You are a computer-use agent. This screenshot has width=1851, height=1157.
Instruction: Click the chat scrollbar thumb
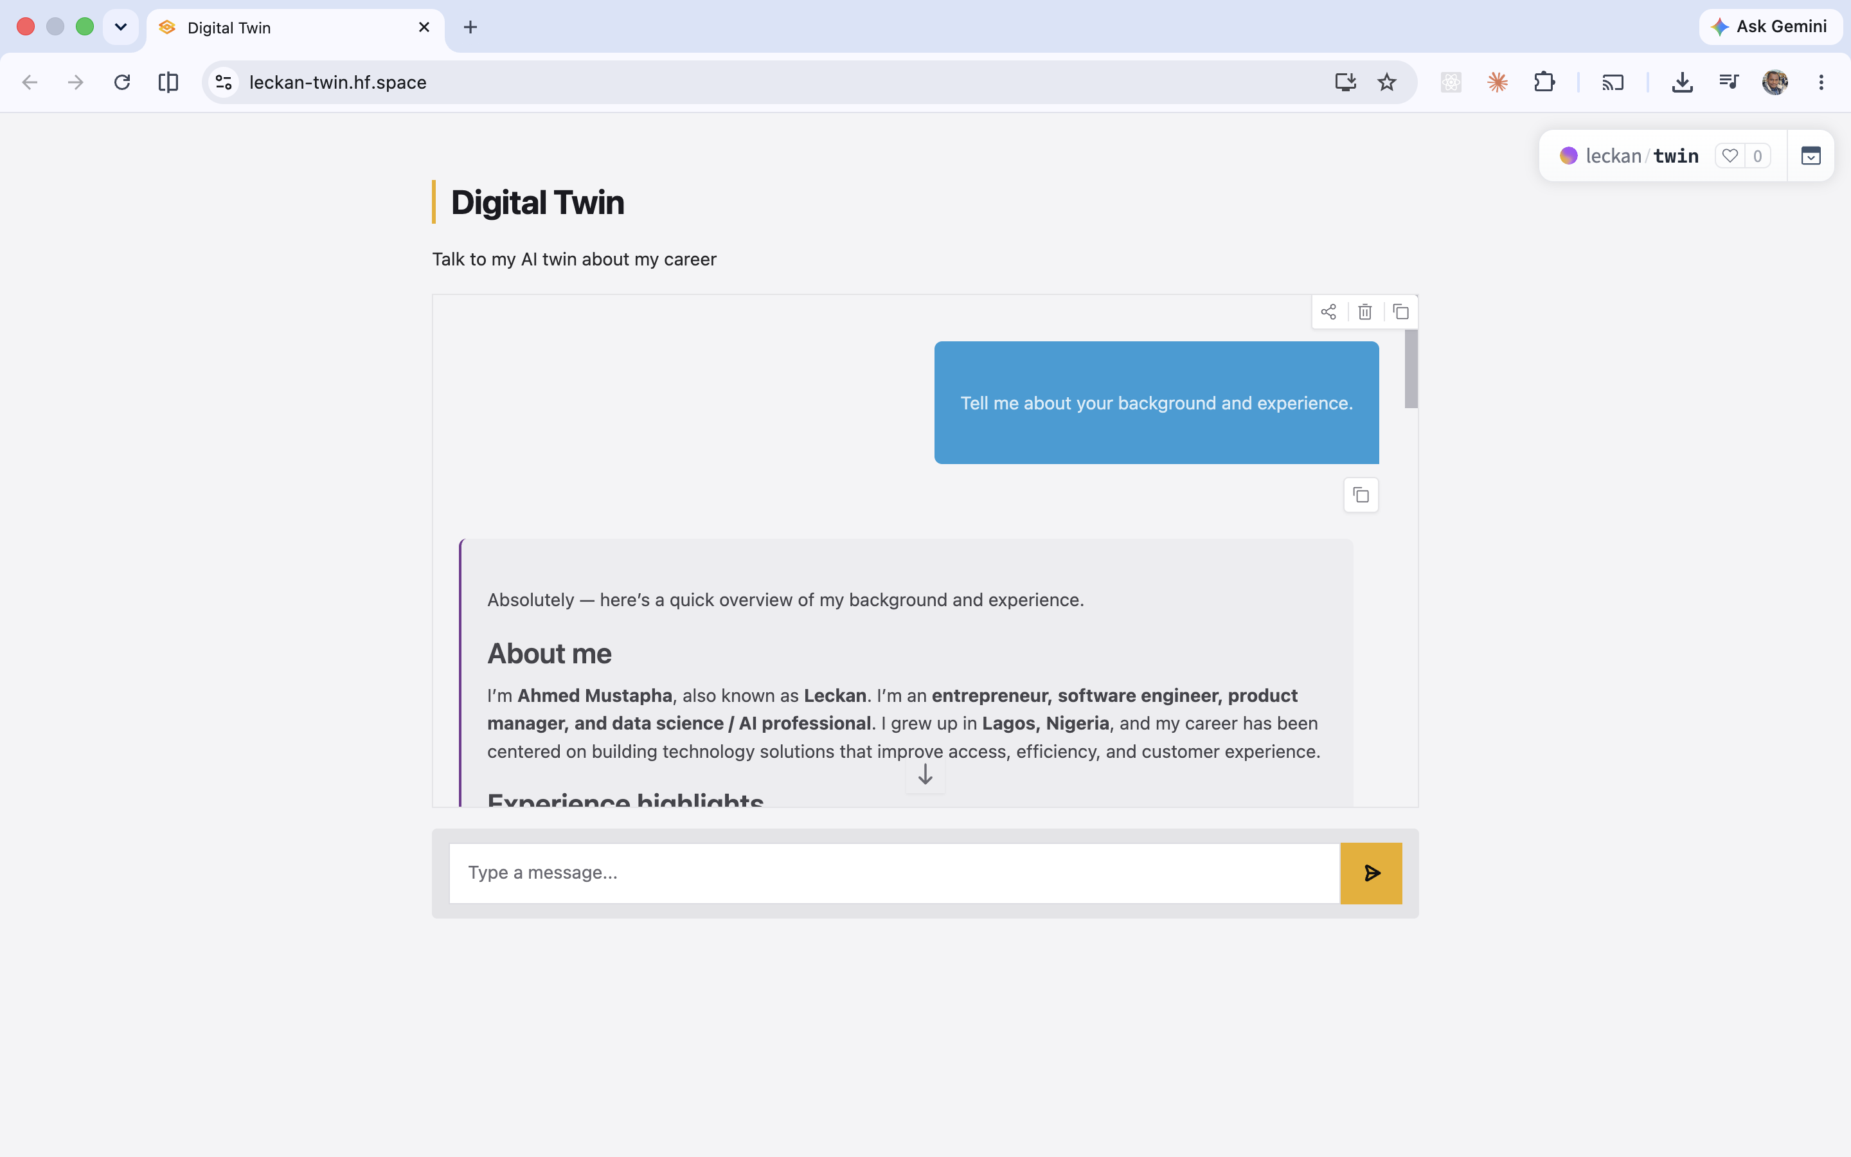tap(1411, 369)
